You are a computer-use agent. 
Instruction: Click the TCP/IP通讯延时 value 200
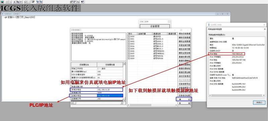110,75
